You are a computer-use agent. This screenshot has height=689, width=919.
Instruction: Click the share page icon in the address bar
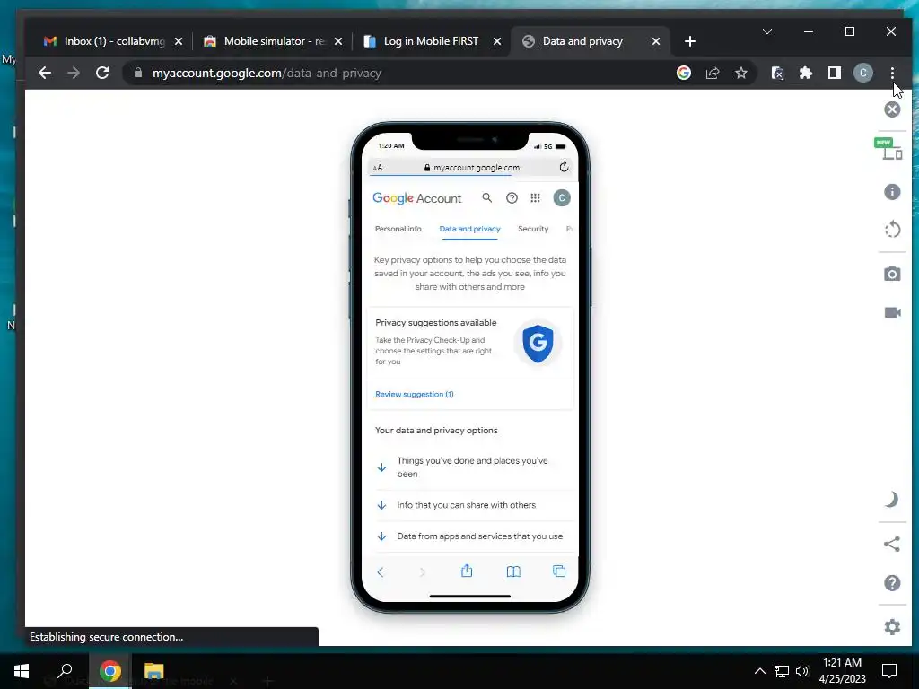[x=713, y=74]
